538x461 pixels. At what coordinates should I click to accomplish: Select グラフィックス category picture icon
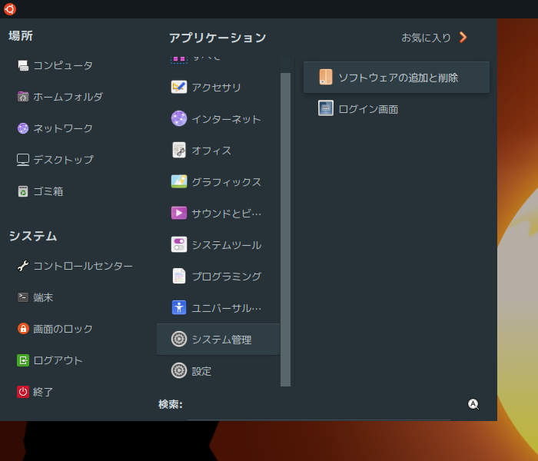click(179, 181)
